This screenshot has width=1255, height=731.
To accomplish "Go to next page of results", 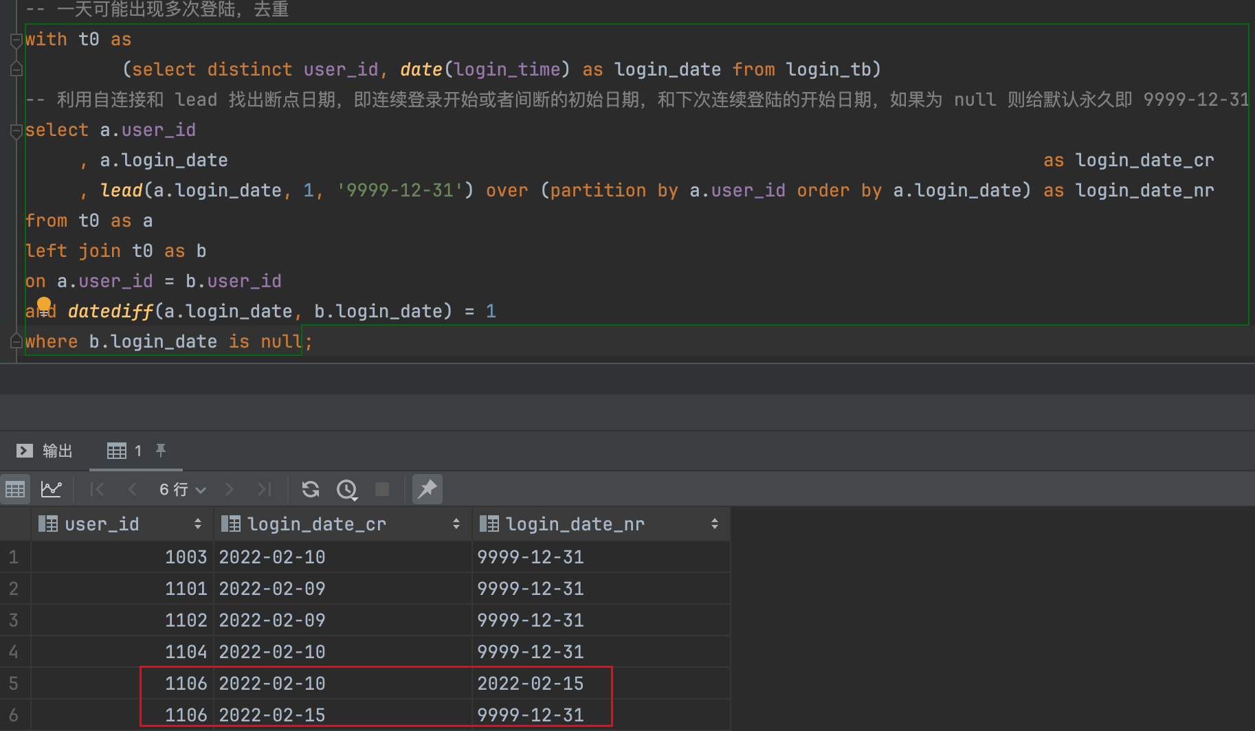I will point(230,489).
